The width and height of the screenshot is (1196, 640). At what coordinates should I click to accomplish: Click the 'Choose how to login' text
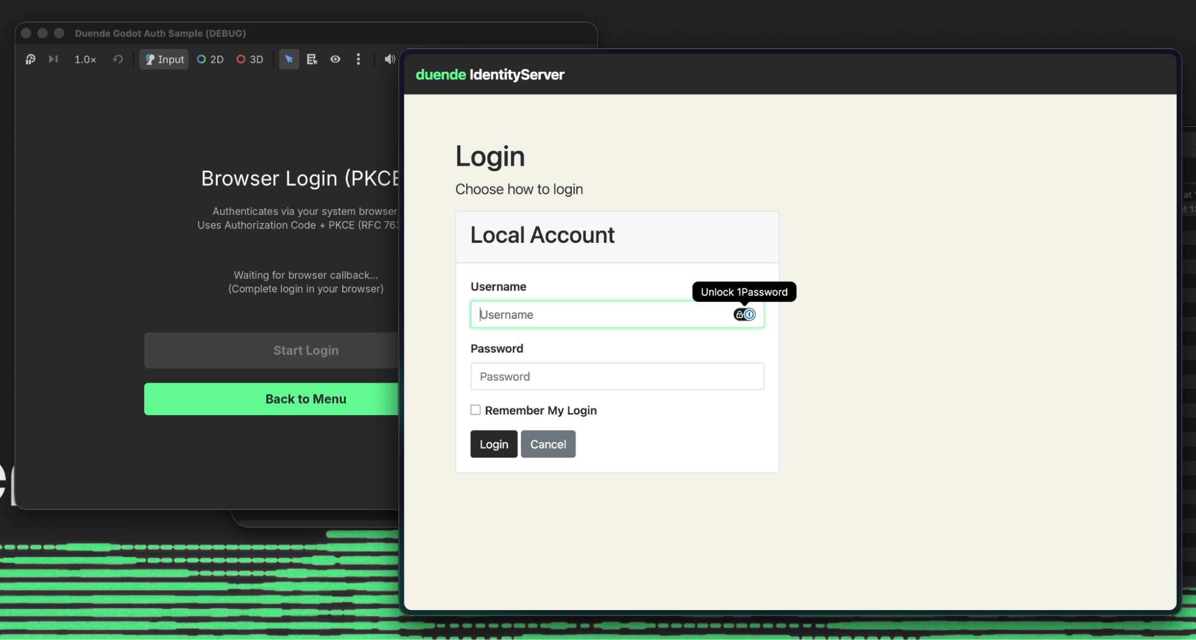(519, 190)
